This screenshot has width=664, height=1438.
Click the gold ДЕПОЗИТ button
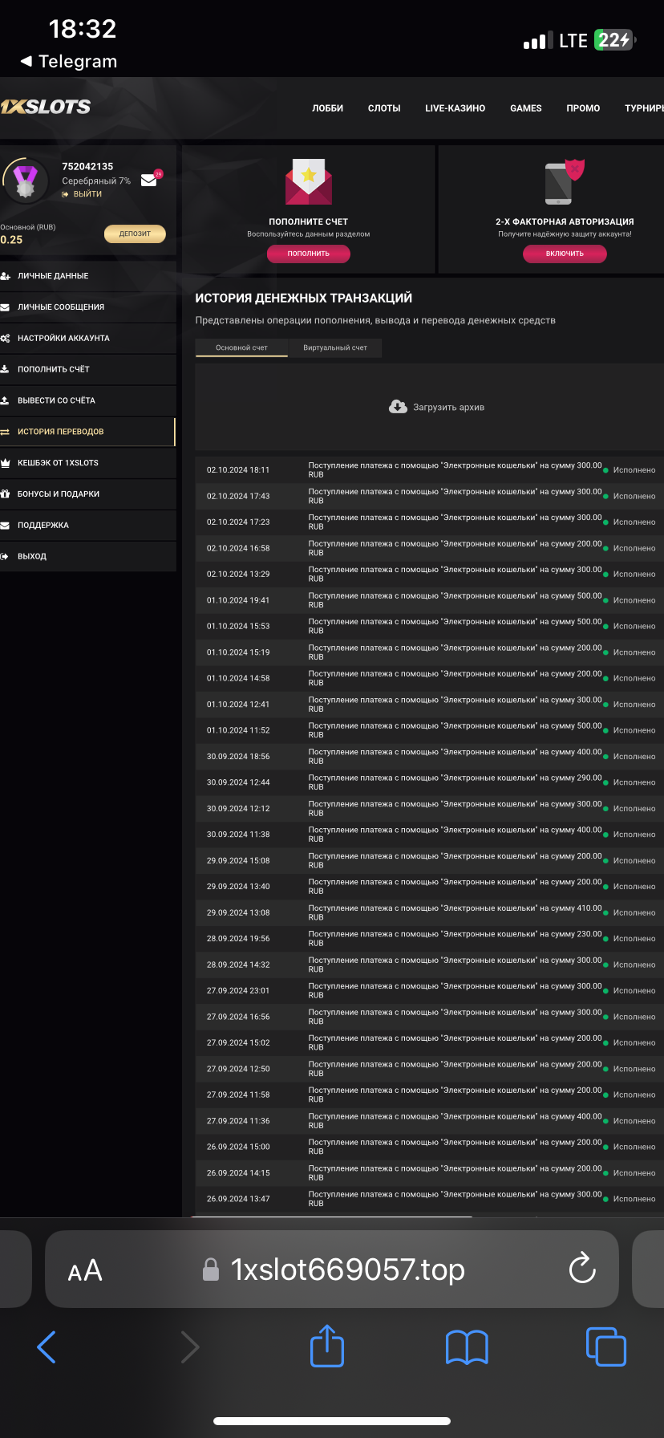coord(135,234)
